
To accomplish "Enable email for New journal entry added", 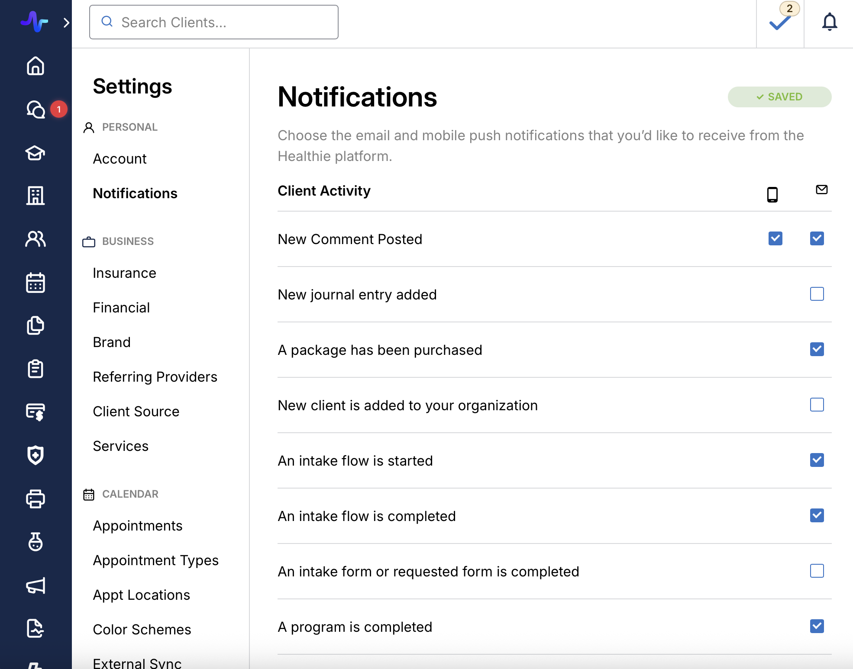I will pos(817,294).
